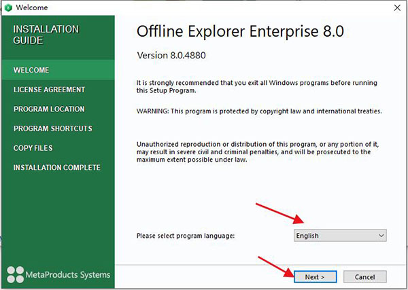Screen dimensions: 408x290
Task: Click the Next > button
Action: 316,276
